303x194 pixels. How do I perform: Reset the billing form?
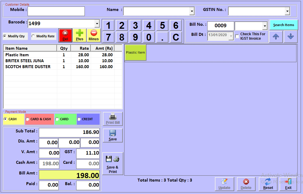tap(268, 184)
